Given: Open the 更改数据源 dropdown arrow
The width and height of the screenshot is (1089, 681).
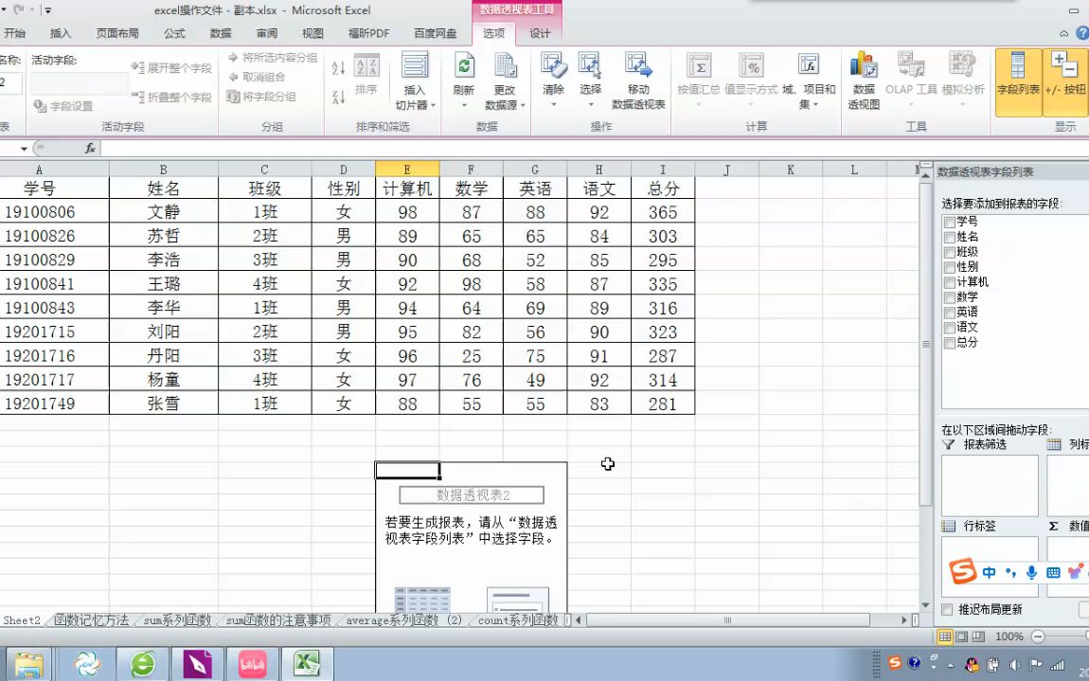Looking at the screenshot, I should pyautogui.click(x=523, y=106).
